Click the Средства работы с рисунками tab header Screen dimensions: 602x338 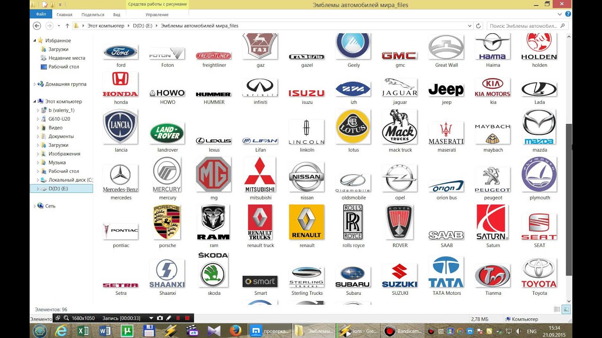[x=158, y=4]
